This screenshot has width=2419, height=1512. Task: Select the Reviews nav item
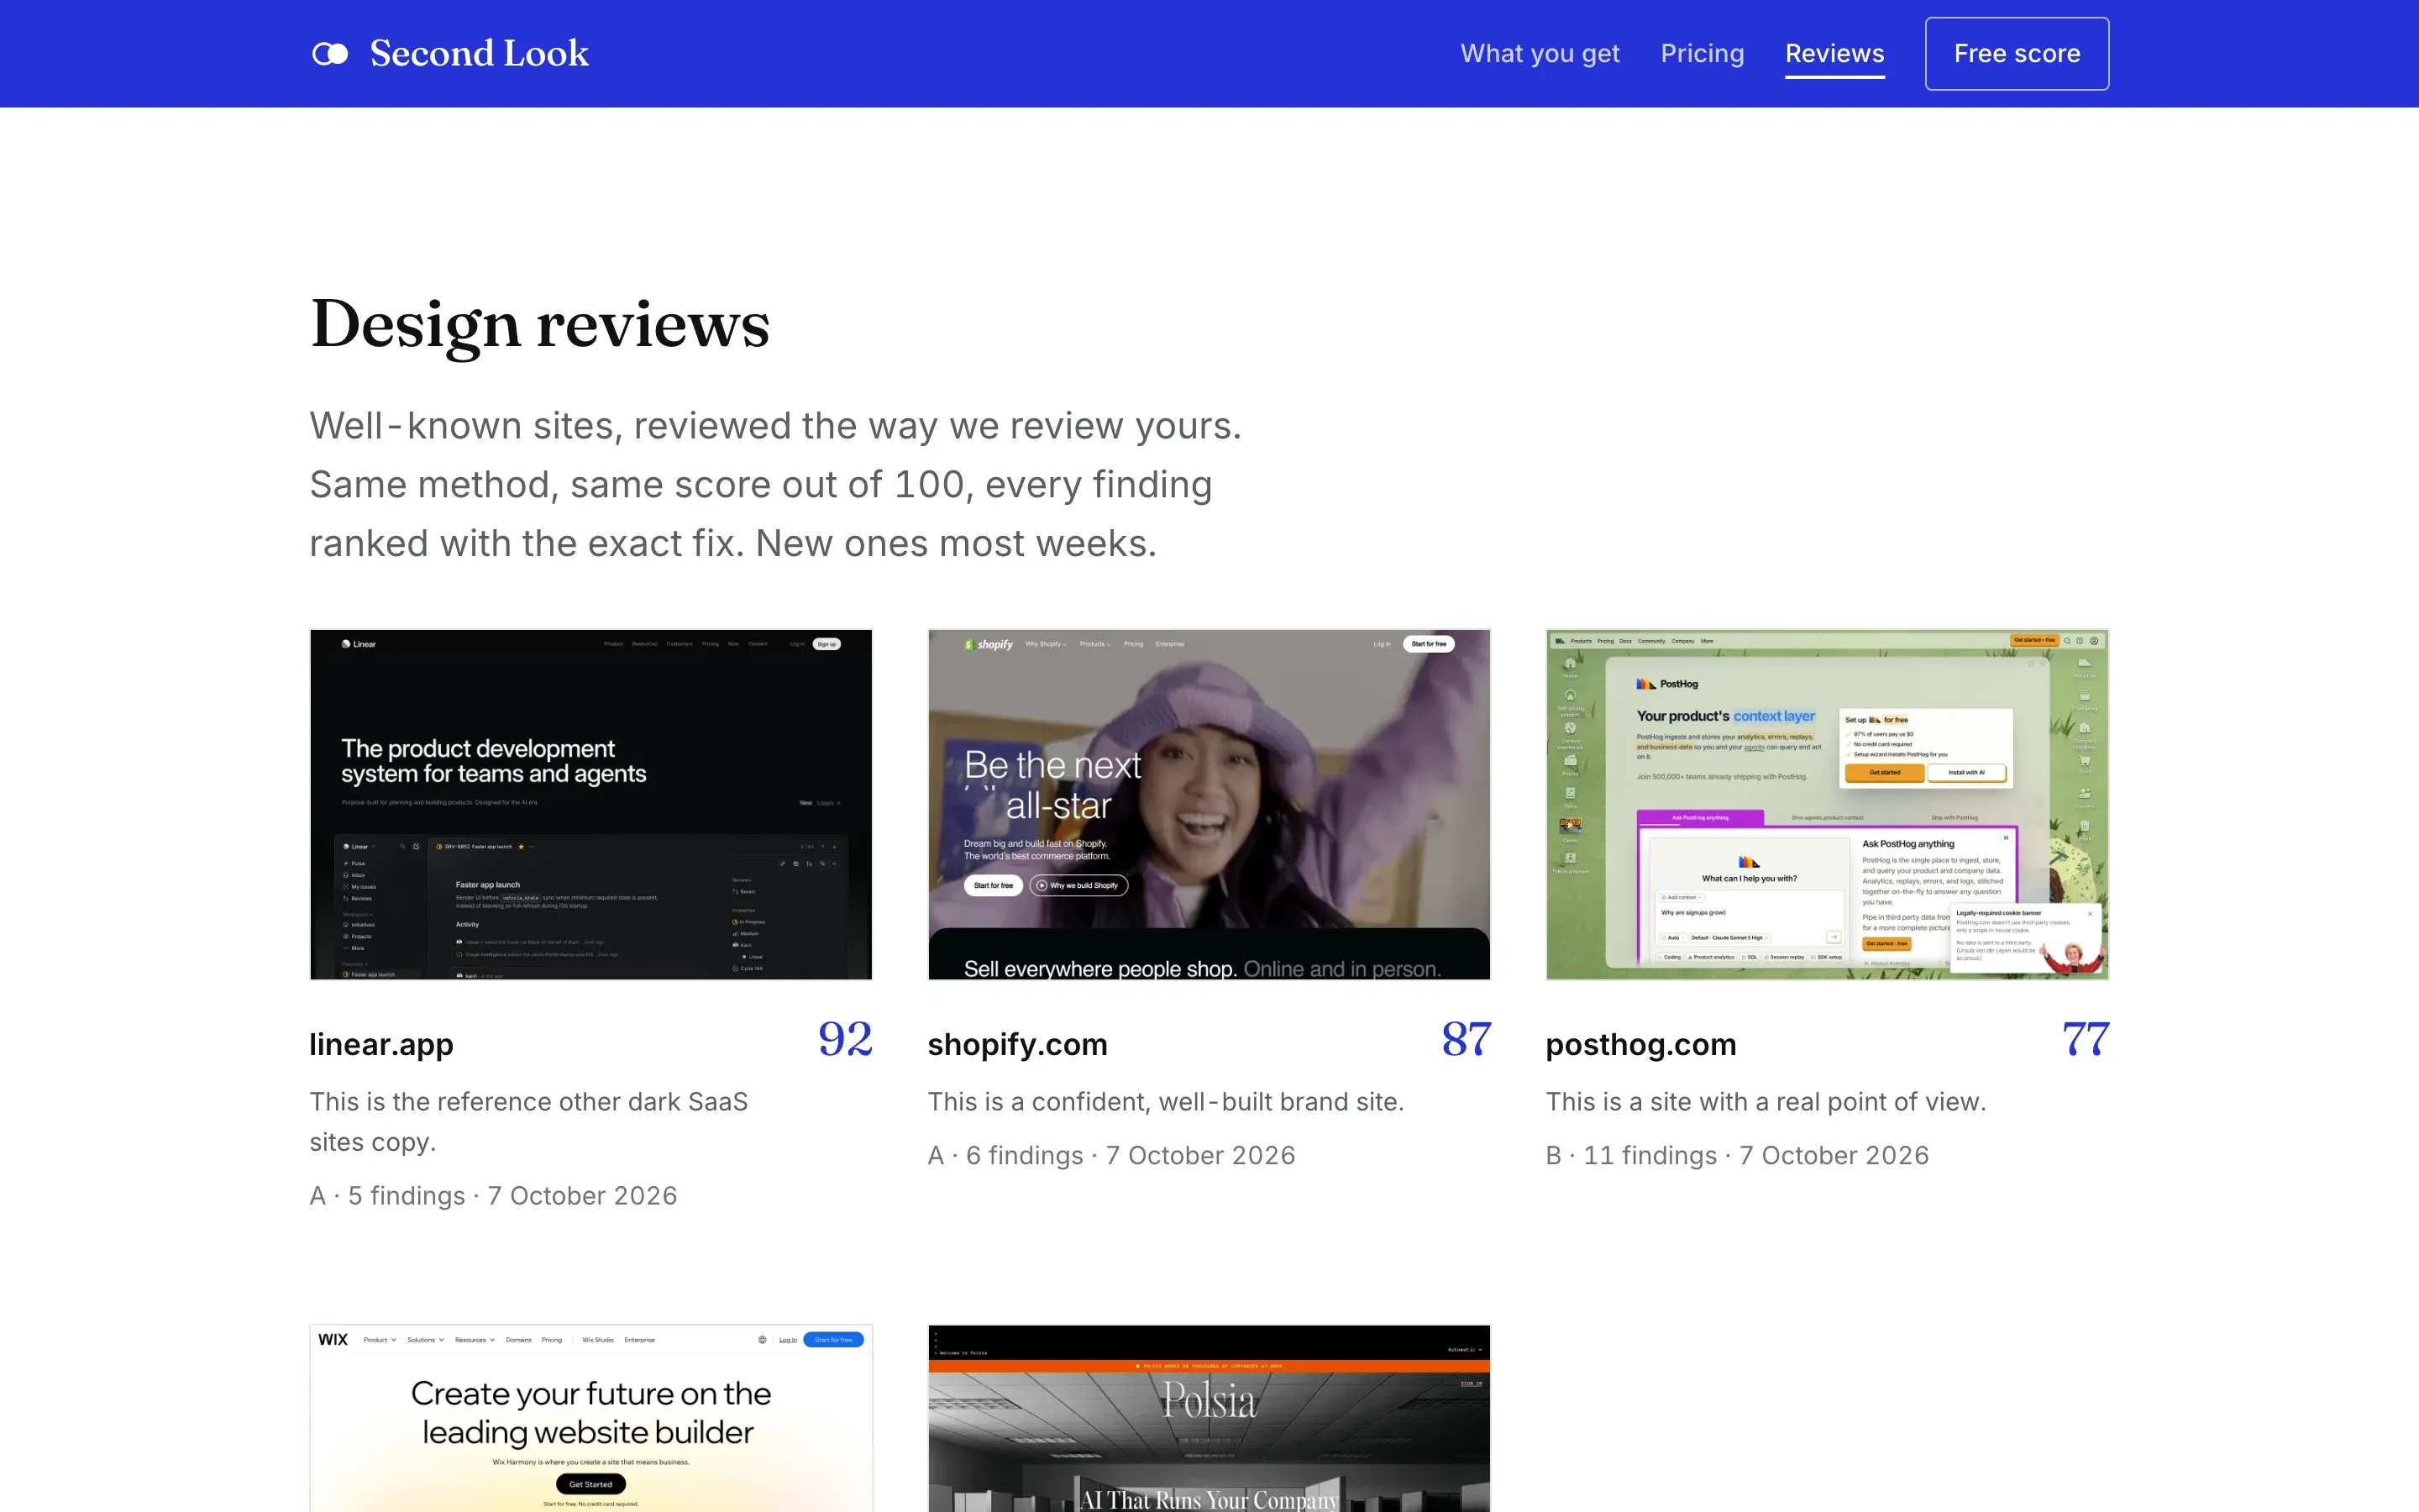point(1834,54)
